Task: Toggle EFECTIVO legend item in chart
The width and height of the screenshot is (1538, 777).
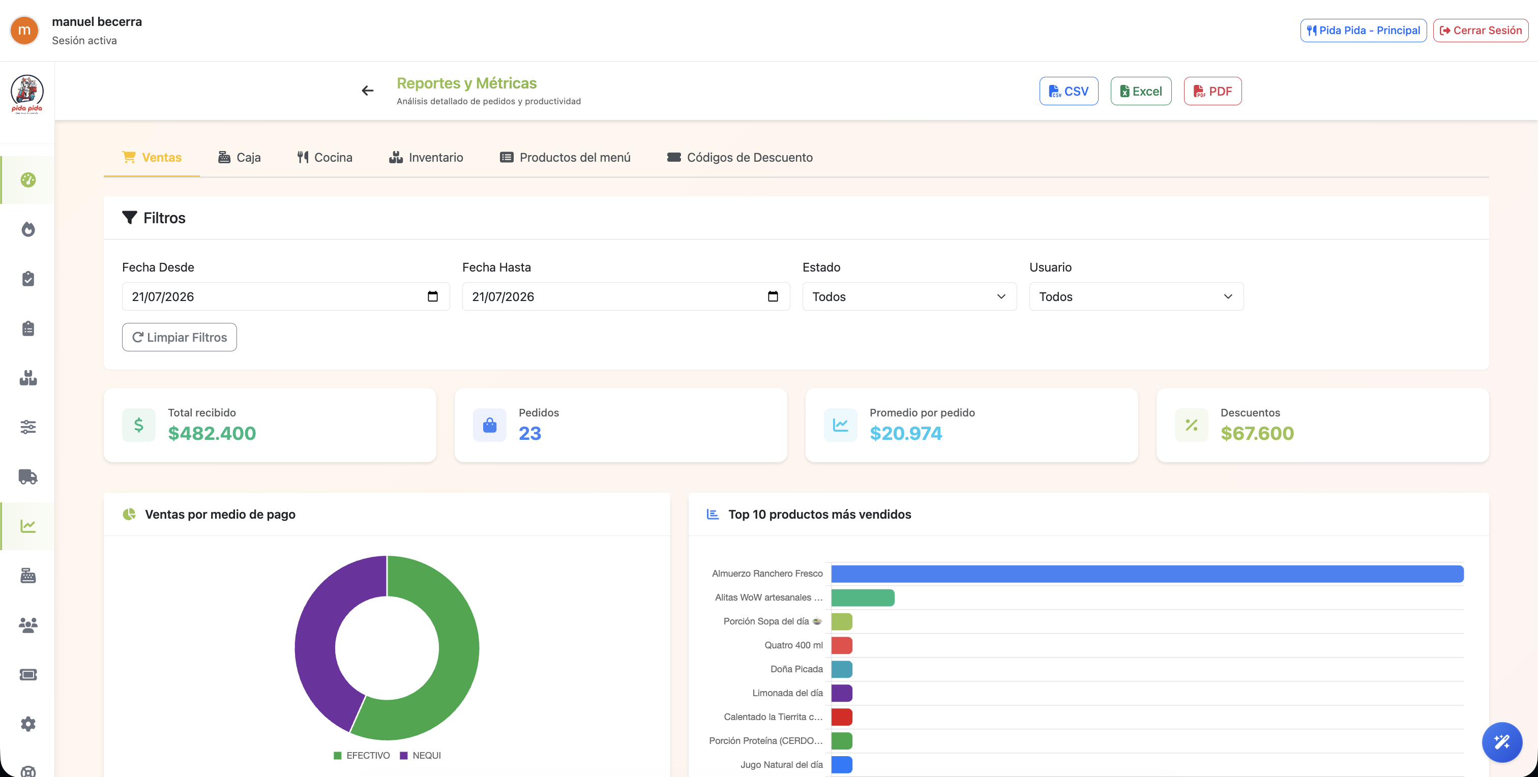Action: tap(362, 756)
